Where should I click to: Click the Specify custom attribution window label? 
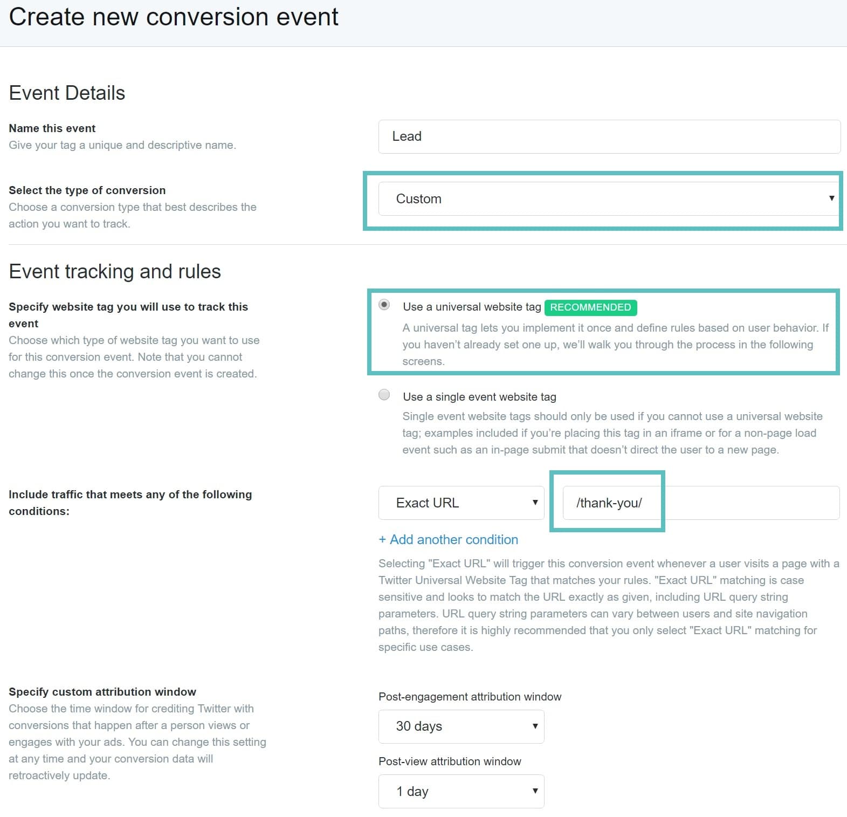(x=102, y=692)
